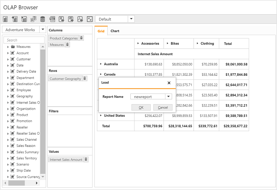The width and height of the screenshot is (277, 190).
Task: Click the Remove Report toolbar icon
Action: click(x=24, y=19)
